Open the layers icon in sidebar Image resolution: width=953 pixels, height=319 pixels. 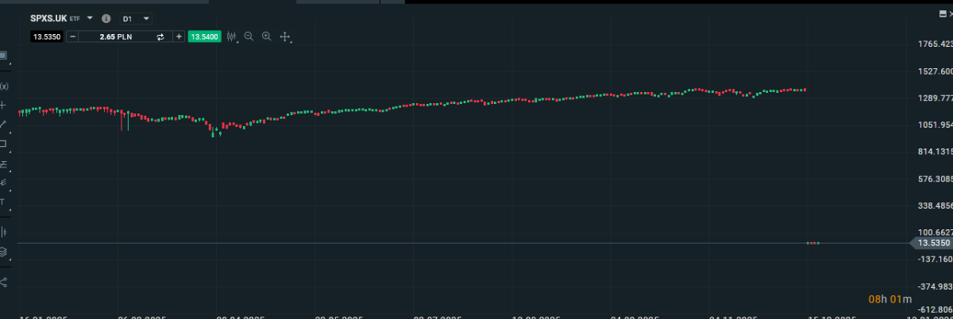[3, 252]
